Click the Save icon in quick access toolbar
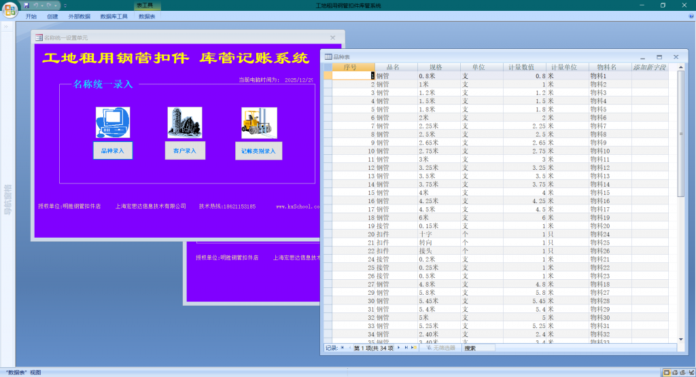Screen dimensions: 696x377 [x=27, y=5]
